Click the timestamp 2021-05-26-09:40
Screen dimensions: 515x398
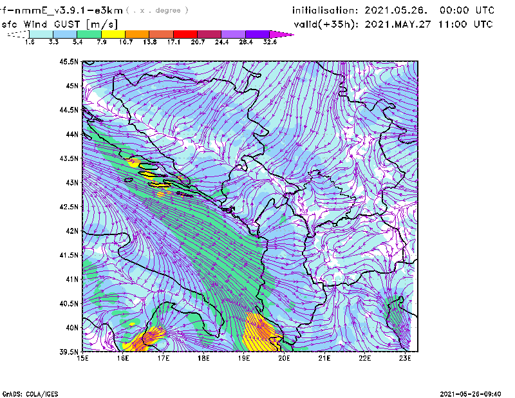tap(471, 394)
